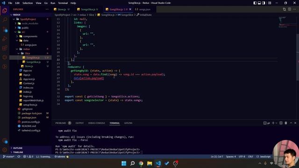Switch to the DEBUG CONSOLE panel tab
This screenshot has height=168, width=299.
click(97, 123)
